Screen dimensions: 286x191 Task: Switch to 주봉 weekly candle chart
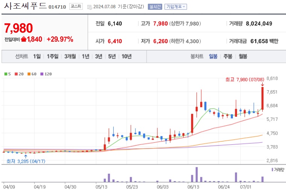point(228,56)
